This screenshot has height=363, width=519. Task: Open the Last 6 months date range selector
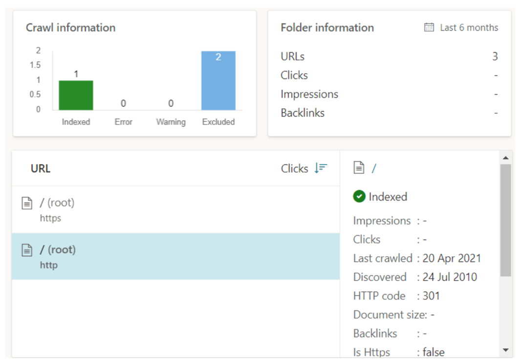[468, 28]
